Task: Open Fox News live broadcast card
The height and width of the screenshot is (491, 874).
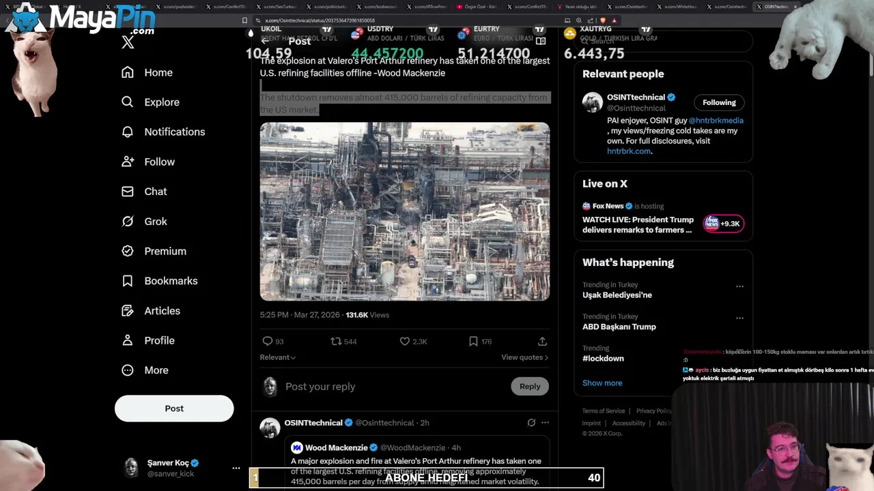Action: 663,219
